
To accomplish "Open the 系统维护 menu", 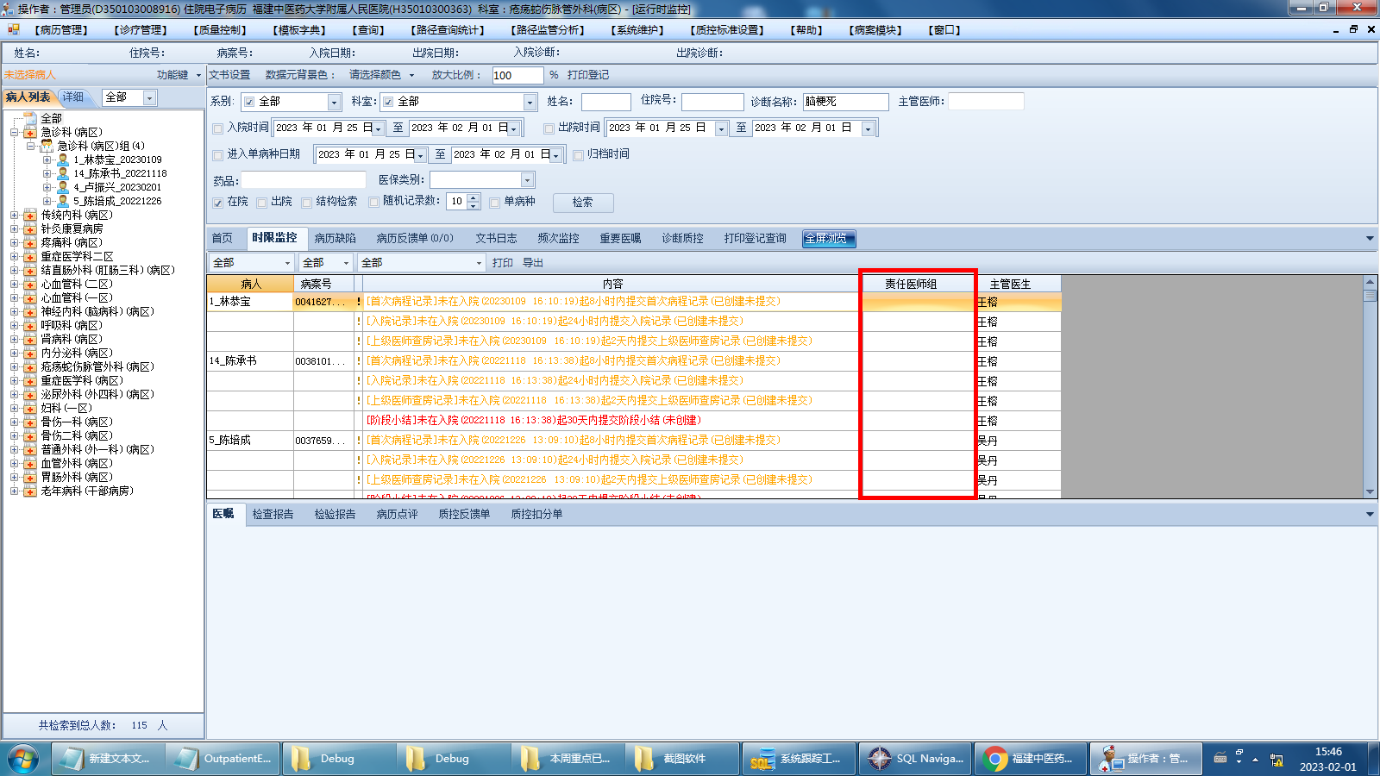I will pyautogui.click(x=637, y=30).
